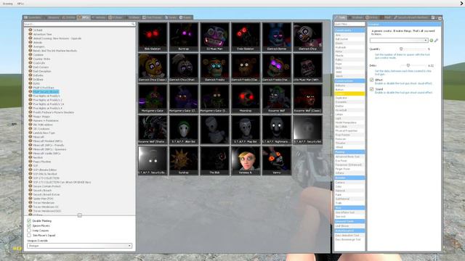This screenshot has width=465, height=261.
Task: Open the Tools tab in right panel
Action: pos(341,17)
